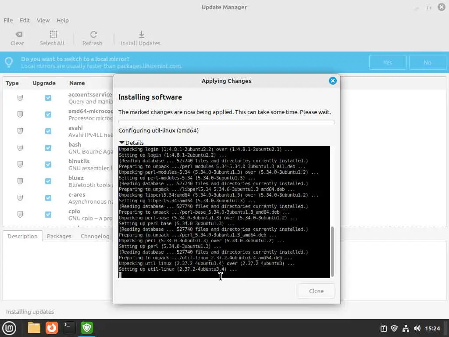
Task: Click the shield type icon for avahi
Action: pos(20,131)
